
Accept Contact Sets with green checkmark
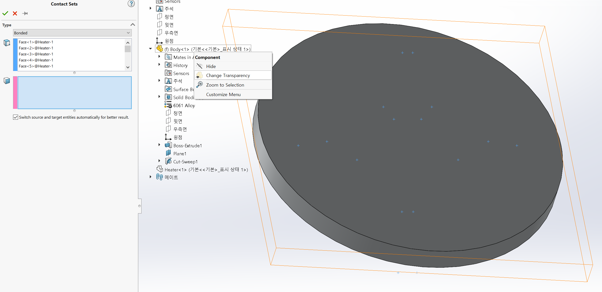click(x=5, y=13)
